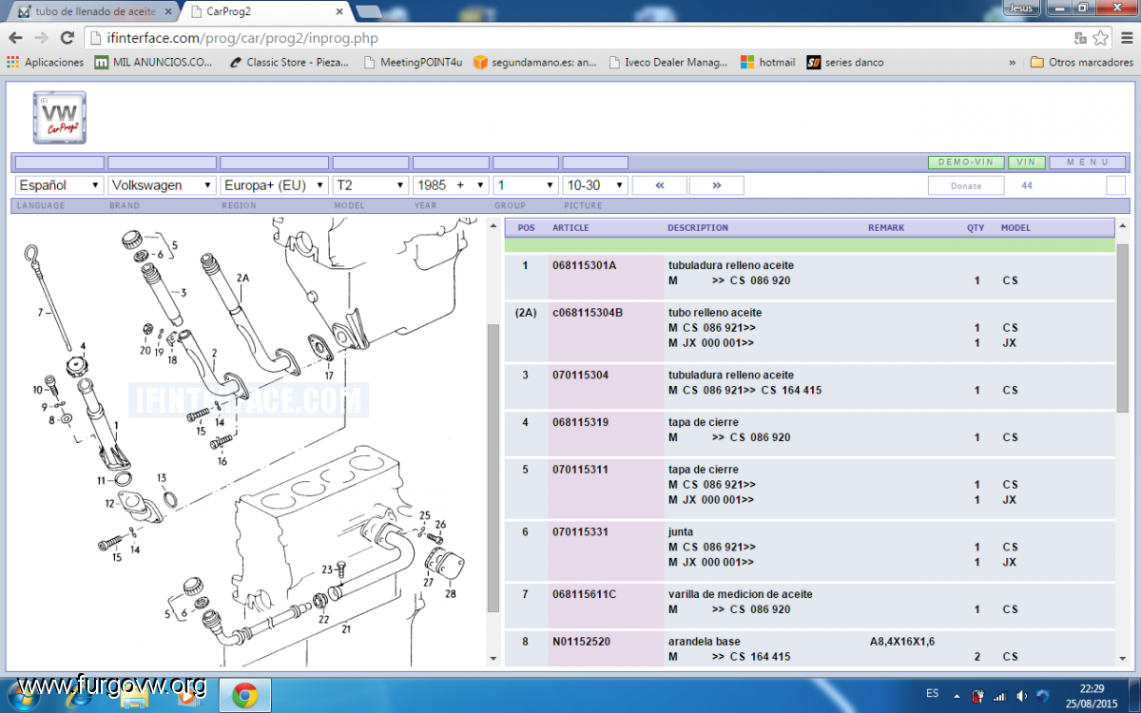Screen dimensions: 1141x713
Task: Click the Chrome taskbar icon
Action: [x=245, y=697]
